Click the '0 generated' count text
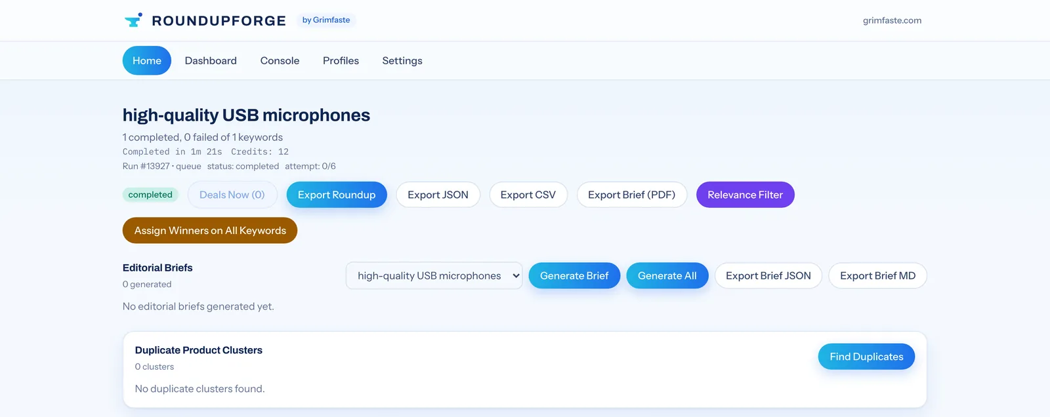 [x=147, y=285]
